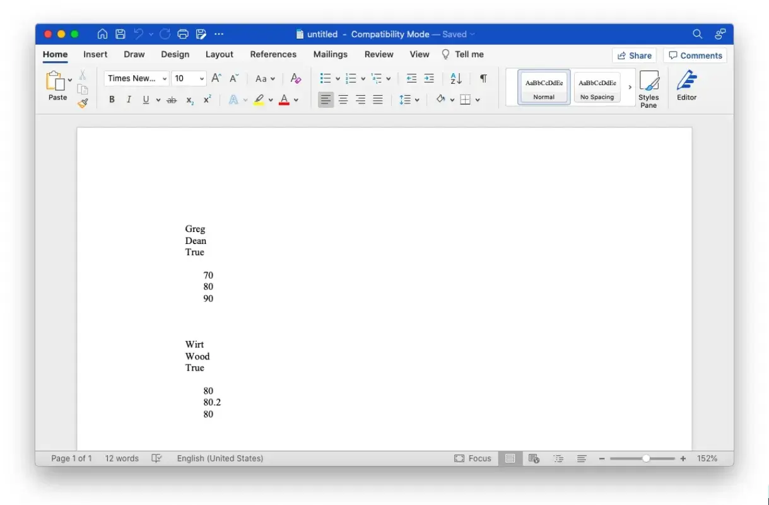Select the Format Painter tool

point(82,103)
